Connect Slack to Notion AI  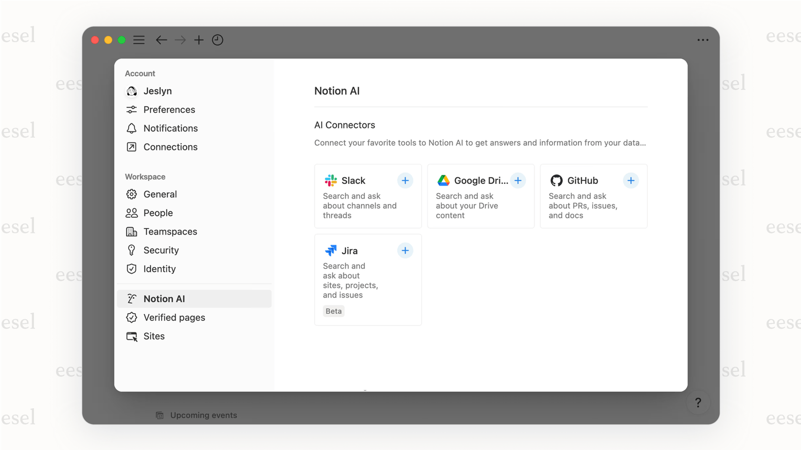pos(405,180)
